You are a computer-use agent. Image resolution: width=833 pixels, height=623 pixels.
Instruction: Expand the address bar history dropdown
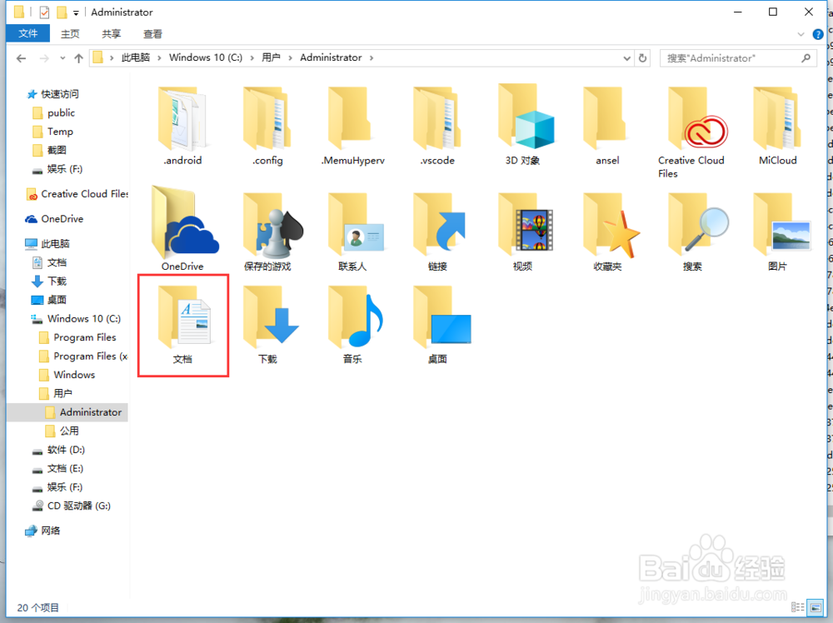coord(627,58)
